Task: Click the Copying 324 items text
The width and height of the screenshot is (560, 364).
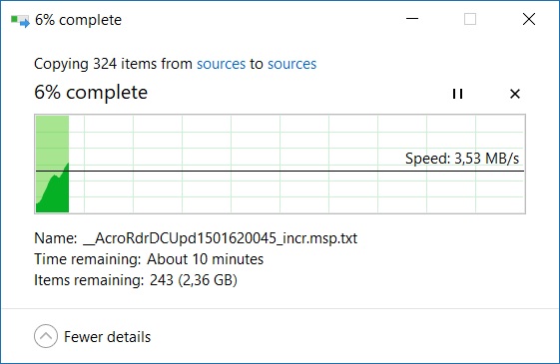Action: (113, 64)
